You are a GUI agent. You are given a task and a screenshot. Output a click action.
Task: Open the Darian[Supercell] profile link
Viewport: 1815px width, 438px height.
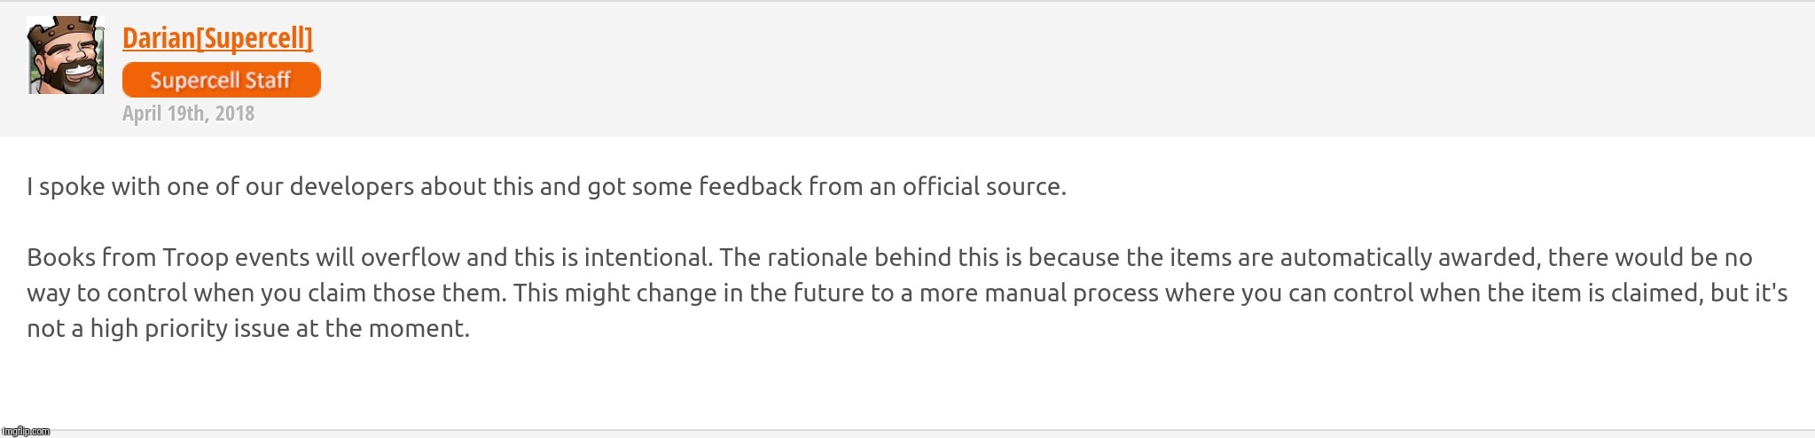coord(217,38)
